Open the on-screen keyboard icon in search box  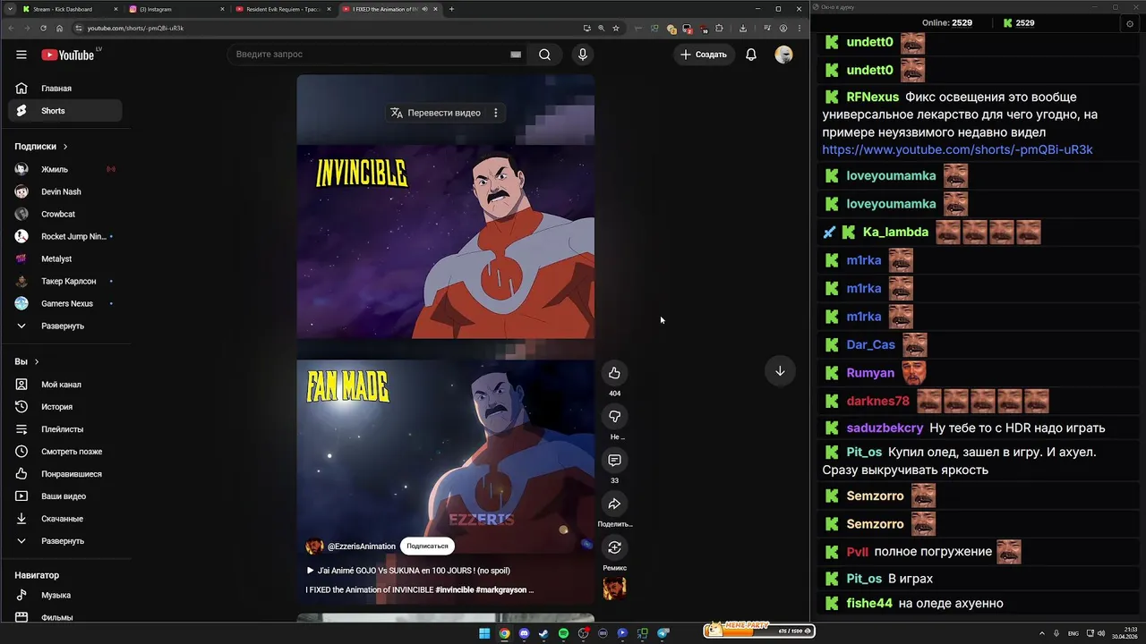(x=516, y=55)
